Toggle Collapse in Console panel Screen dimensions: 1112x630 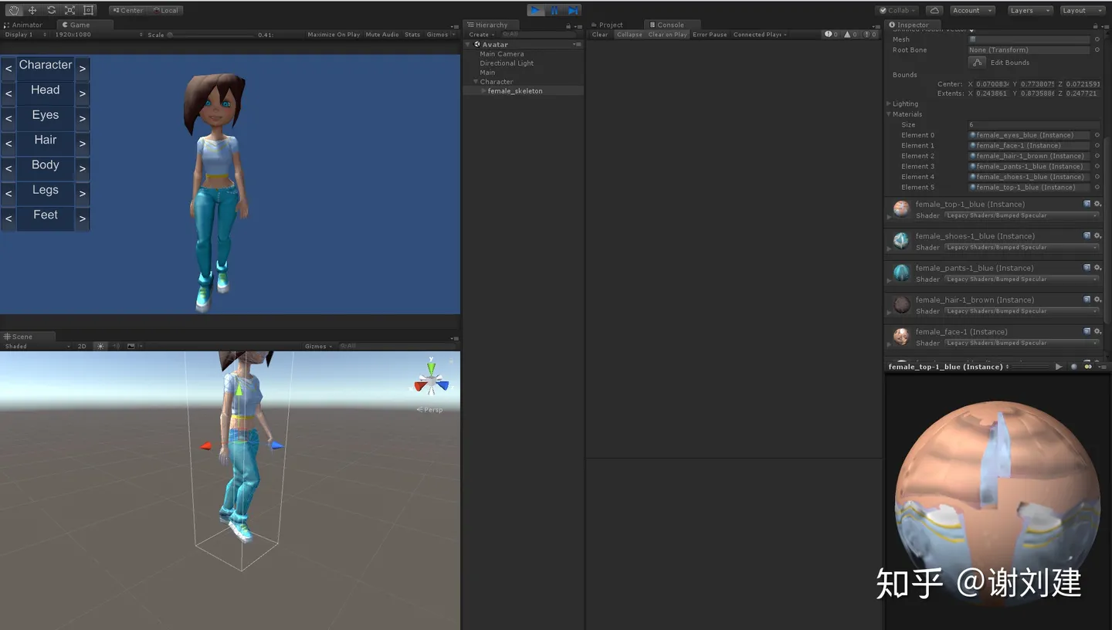pyautogui.click(x=629, y=35)
